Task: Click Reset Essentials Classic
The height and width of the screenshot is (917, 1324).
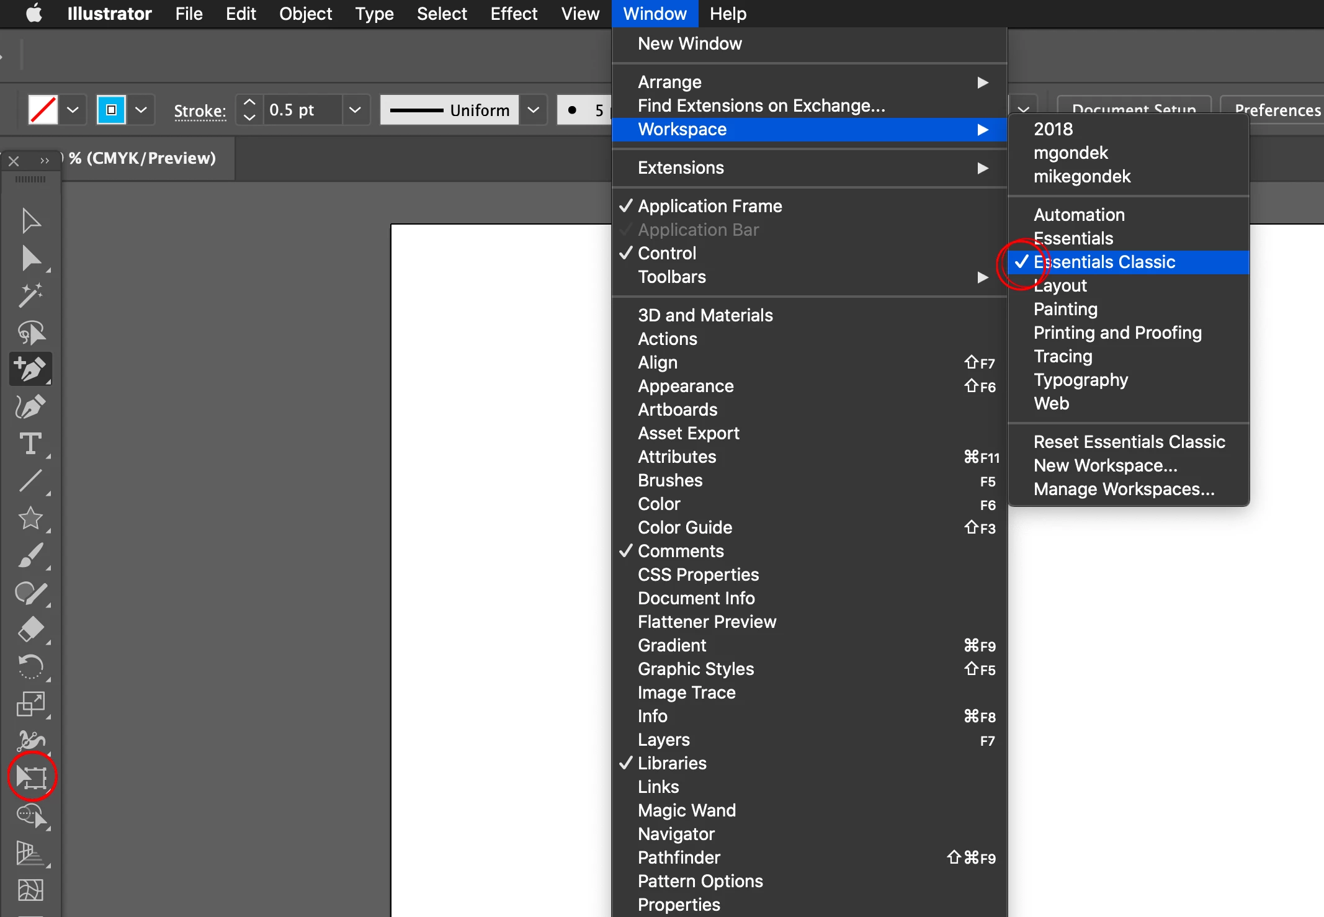Action: pyautogui.click(x=1129, y=442)
